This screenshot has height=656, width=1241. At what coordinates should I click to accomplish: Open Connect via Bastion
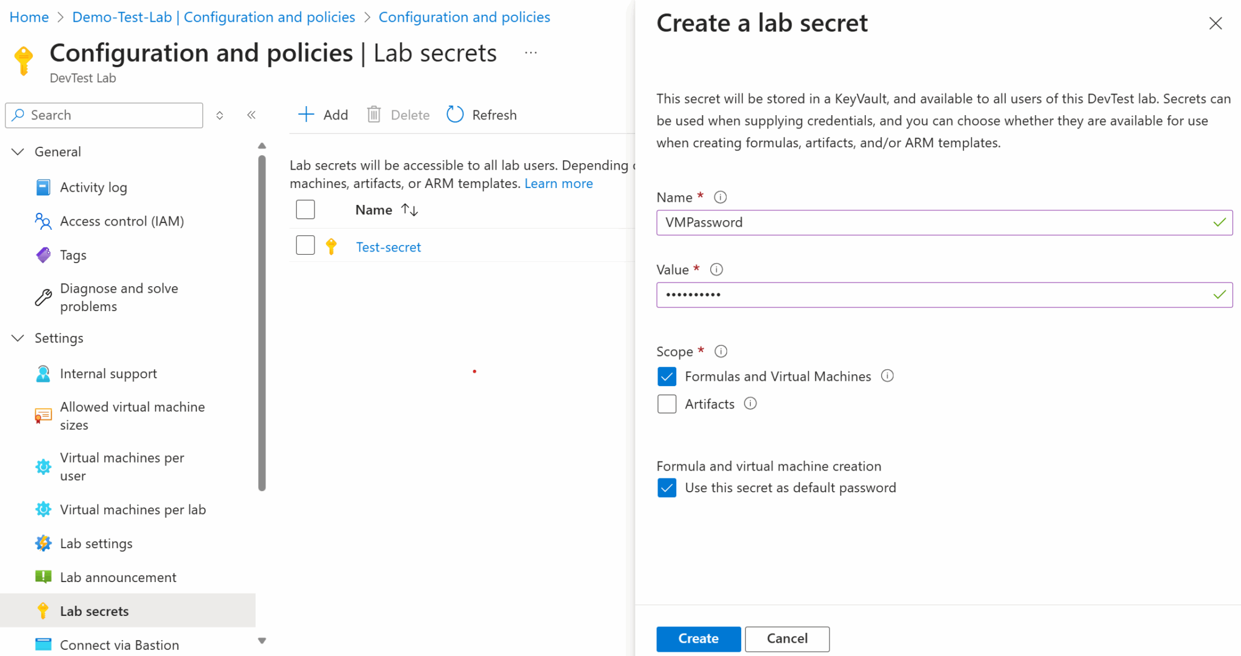coord(119,644)
